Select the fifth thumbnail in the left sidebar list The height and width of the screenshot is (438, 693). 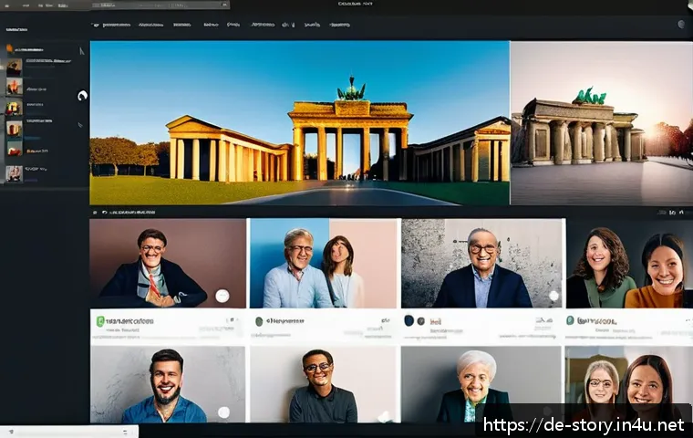[15, 149]
